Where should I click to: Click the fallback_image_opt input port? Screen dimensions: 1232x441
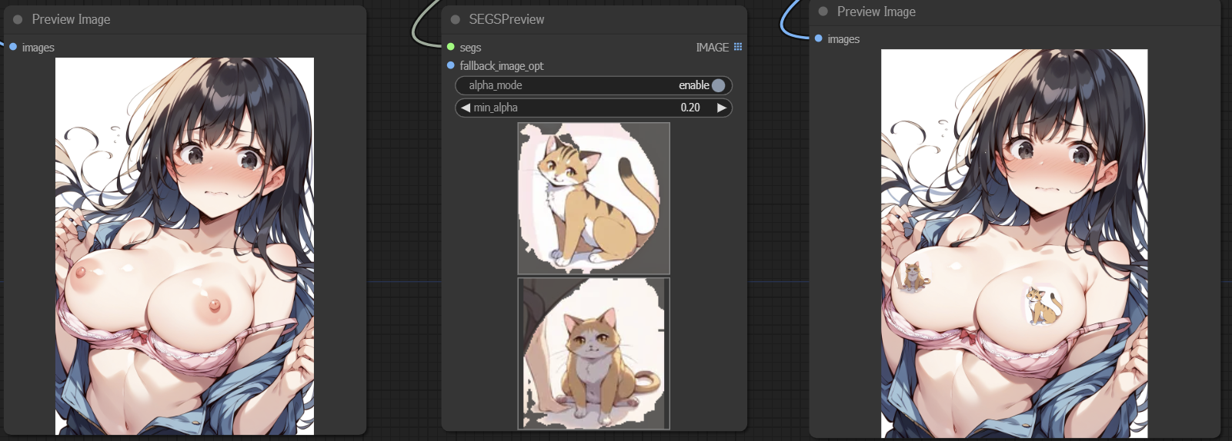point(451,65)
